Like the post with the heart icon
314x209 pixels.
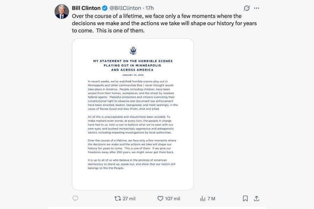click(x=160, y=198)
